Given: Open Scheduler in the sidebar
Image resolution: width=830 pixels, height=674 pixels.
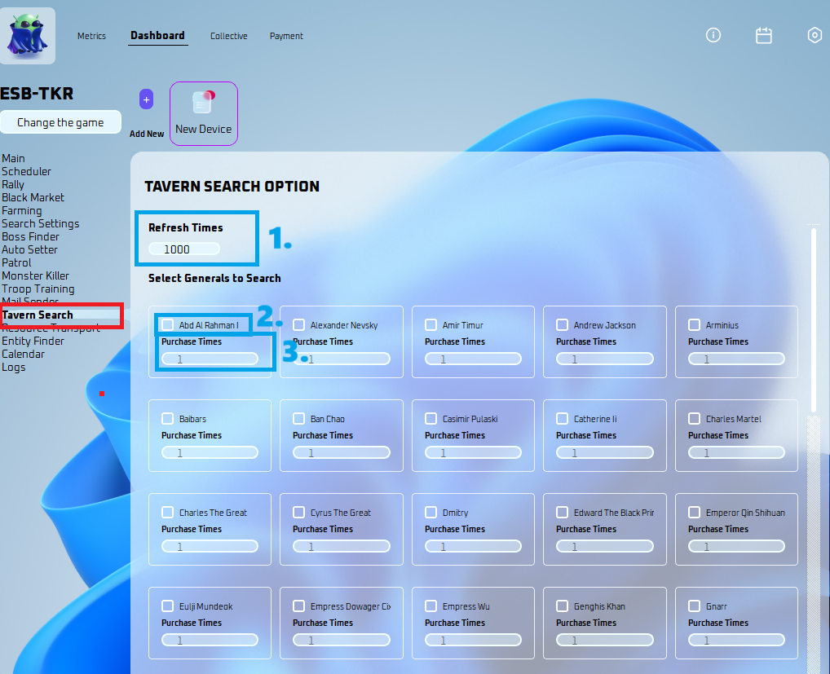Looking at the screenshot, I should point(26,171).
